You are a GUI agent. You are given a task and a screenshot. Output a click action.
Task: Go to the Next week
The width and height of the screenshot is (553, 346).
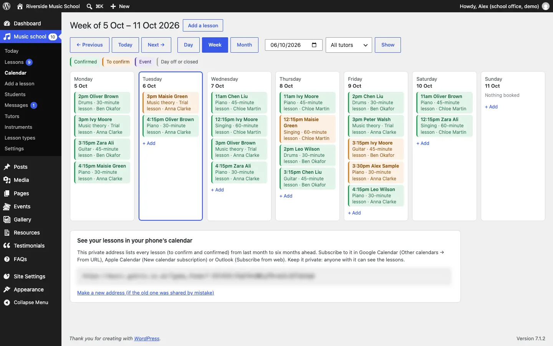point(156,45)
